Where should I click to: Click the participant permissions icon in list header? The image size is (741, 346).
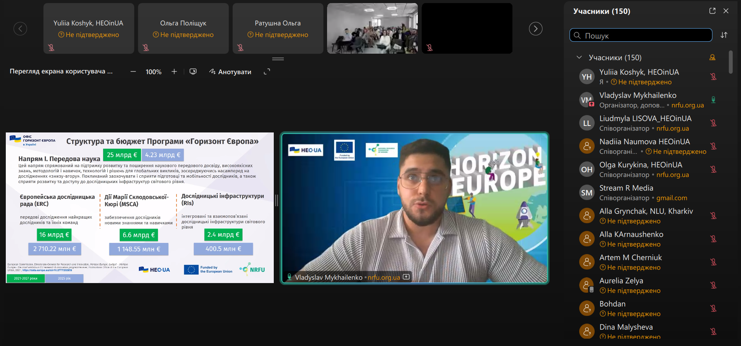[x=712, y=57]
